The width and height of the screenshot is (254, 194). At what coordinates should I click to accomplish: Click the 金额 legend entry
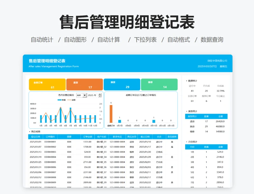(71, 100)
